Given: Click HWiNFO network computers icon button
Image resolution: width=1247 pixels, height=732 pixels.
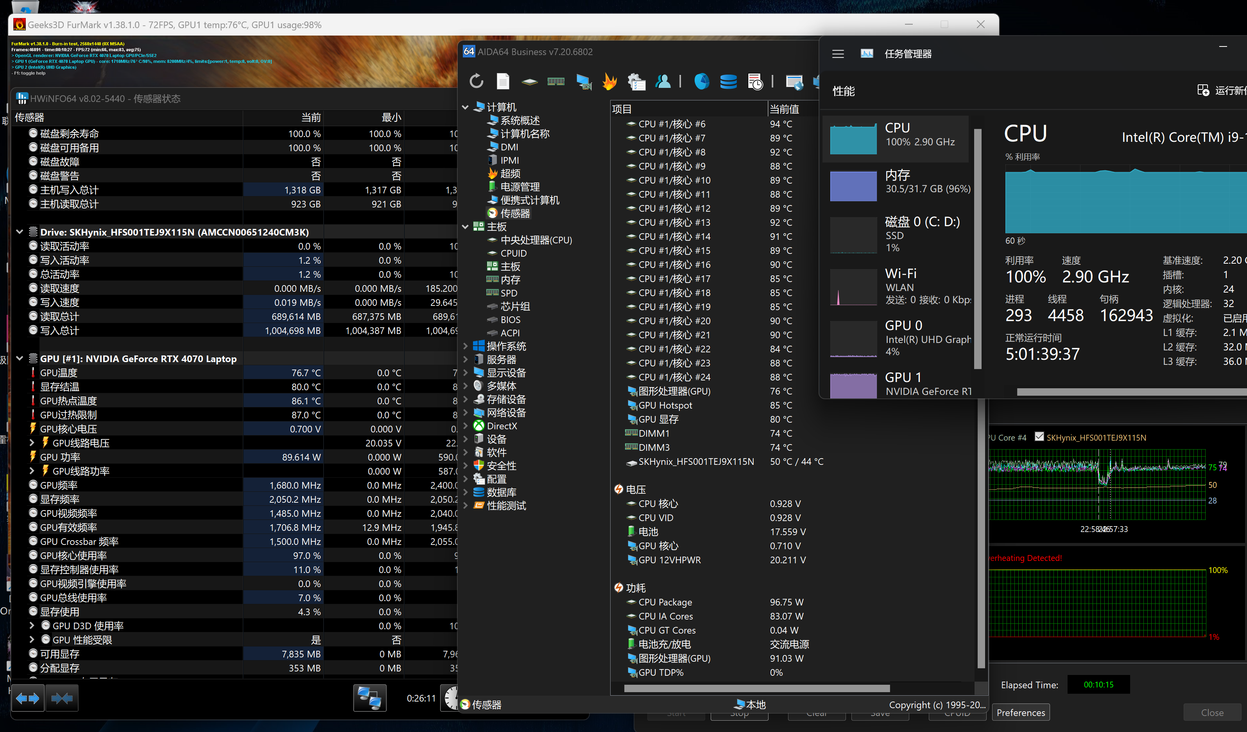Looking at the screenshot, I should [370, 698].
